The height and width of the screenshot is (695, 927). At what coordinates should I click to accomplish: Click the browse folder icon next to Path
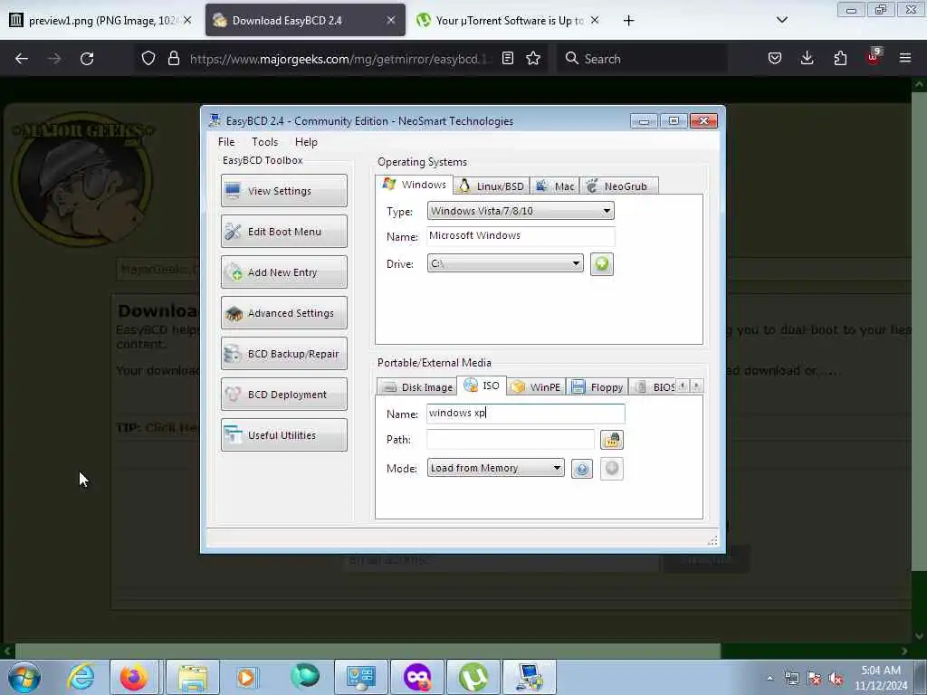612,440
